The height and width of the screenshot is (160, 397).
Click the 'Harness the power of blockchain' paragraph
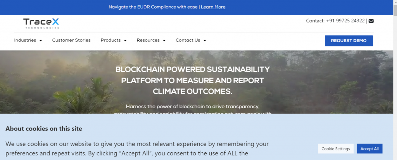click(193, 106)
